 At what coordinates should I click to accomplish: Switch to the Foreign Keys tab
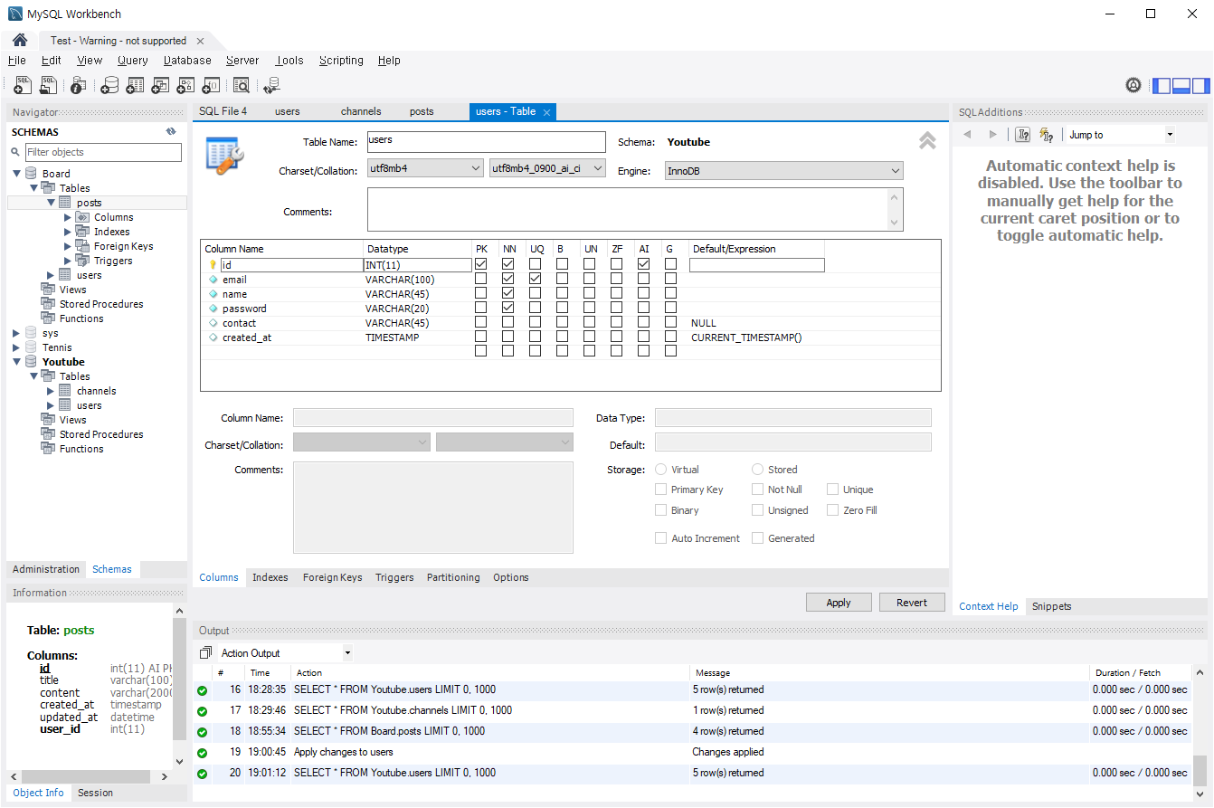coord(332,577)
